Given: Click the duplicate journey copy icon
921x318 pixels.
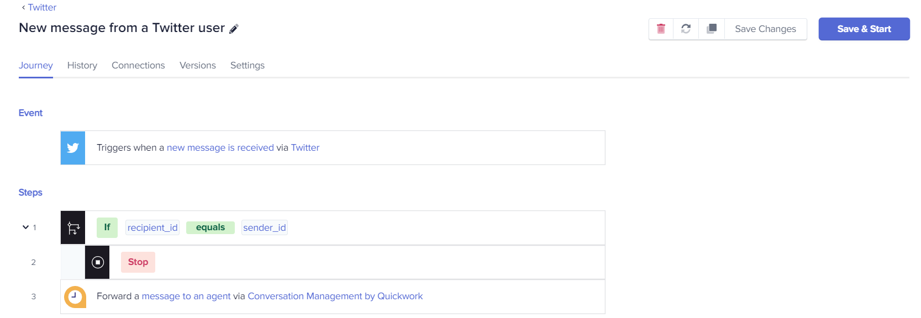Looking at the screenshot, I should [712, 29].
